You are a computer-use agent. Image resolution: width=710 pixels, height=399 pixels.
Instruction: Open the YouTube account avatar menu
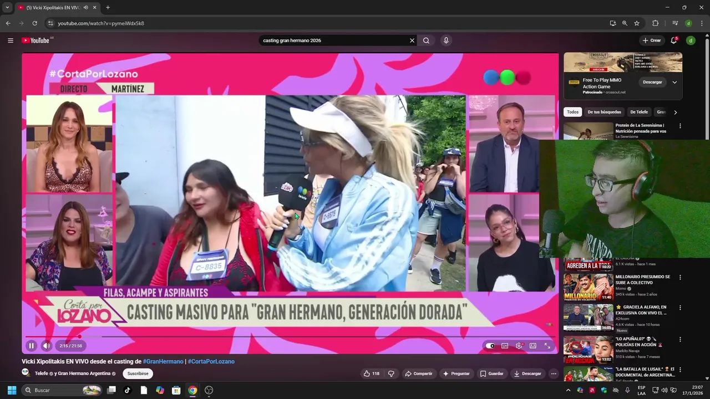(x=691, y=40)
